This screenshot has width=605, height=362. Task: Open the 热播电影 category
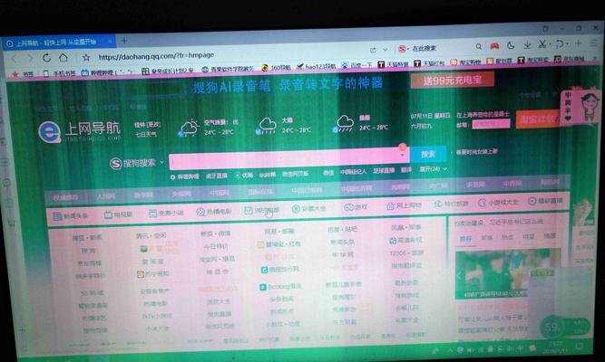pos(214,212)
